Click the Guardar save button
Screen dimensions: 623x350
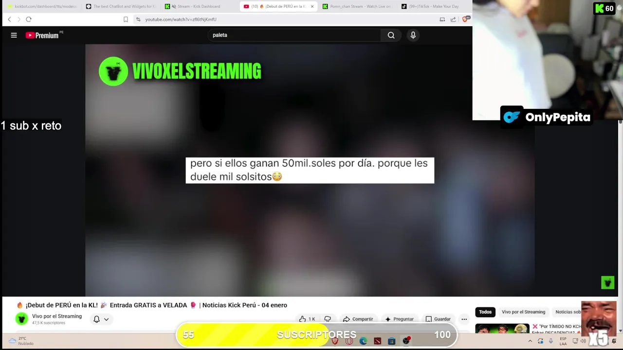[438, 319]
